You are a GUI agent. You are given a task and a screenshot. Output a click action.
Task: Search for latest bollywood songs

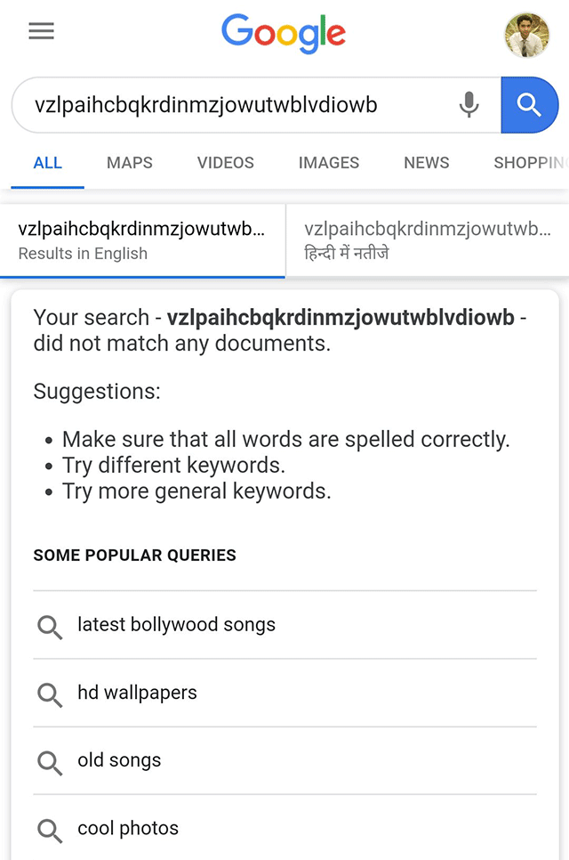coord(177,625)
